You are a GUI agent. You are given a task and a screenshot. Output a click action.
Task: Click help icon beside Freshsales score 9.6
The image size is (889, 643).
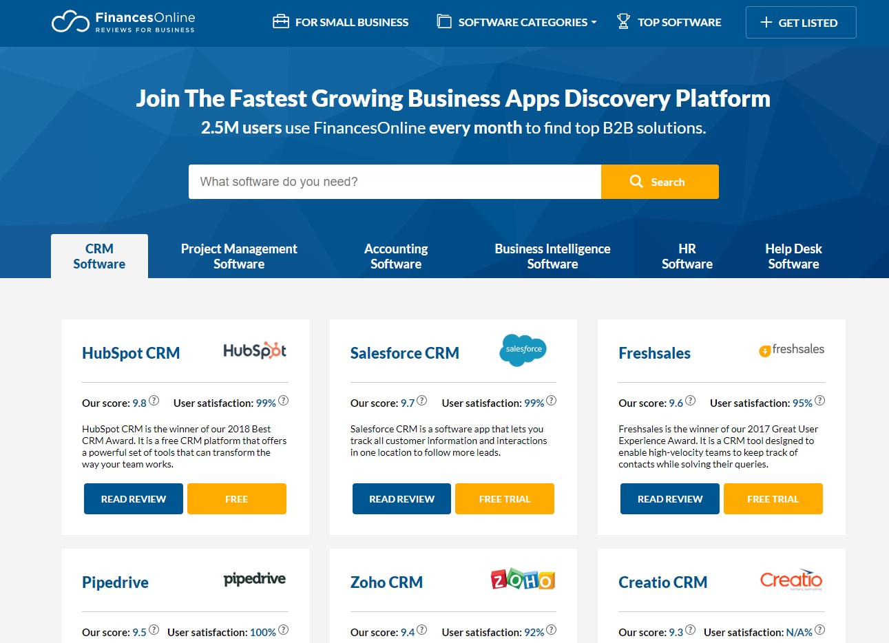tap(691, 401)
